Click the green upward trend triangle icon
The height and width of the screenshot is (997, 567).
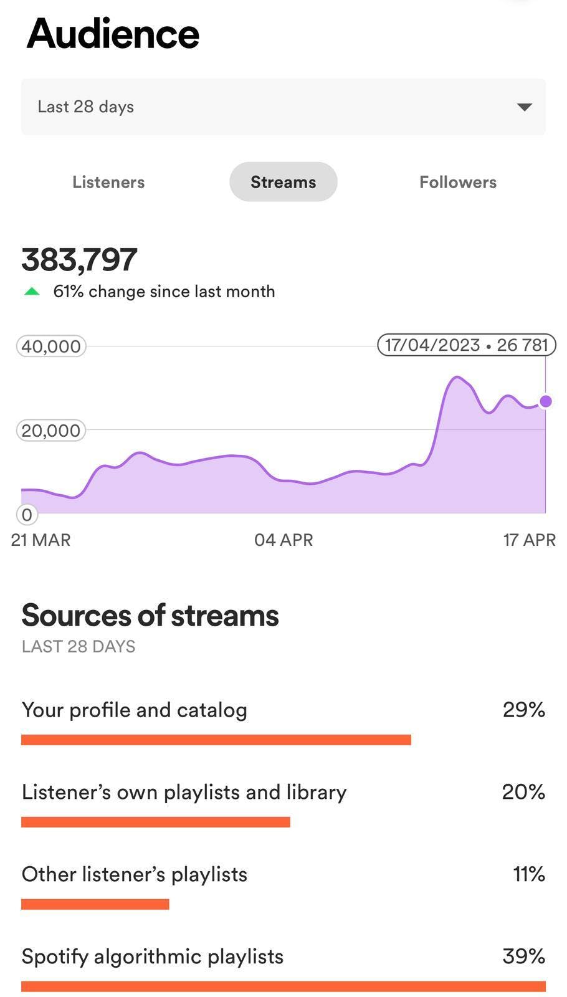(32, 292)
